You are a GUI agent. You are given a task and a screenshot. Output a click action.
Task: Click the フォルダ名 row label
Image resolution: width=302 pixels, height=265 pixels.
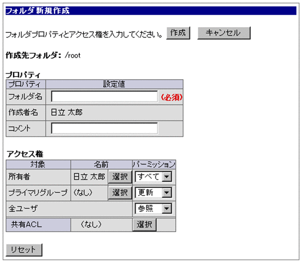[25, 96]
